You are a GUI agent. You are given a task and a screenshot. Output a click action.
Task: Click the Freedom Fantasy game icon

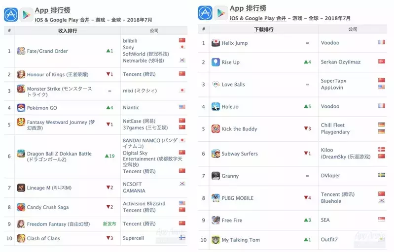[21, 224]
